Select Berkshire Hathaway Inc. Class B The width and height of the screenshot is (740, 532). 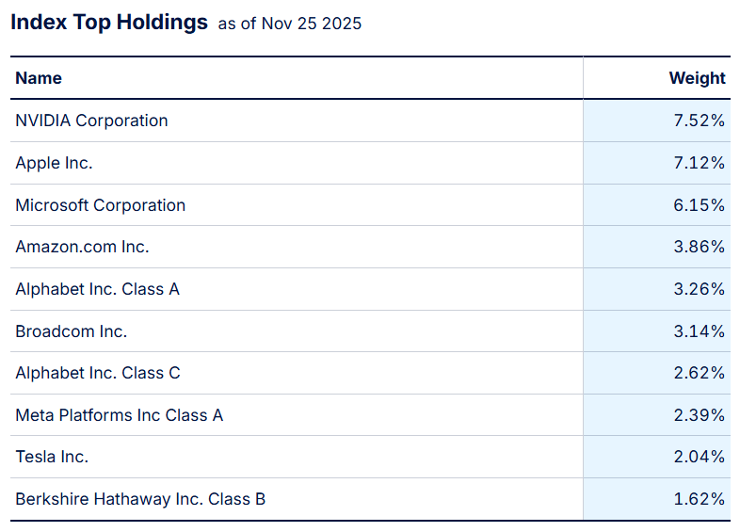140,499
